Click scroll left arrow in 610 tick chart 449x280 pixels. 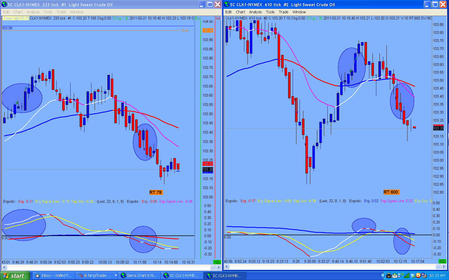(x=227, y=267)
